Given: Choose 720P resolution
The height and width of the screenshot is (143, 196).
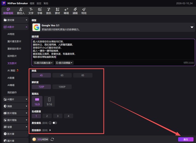Looking at the screenshot, I should [x=41, y=87].
